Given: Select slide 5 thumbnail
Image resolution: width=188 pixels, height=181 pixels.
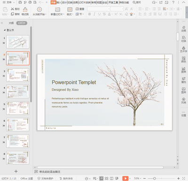Looking at the screenshot, I should tap(18, 108).
